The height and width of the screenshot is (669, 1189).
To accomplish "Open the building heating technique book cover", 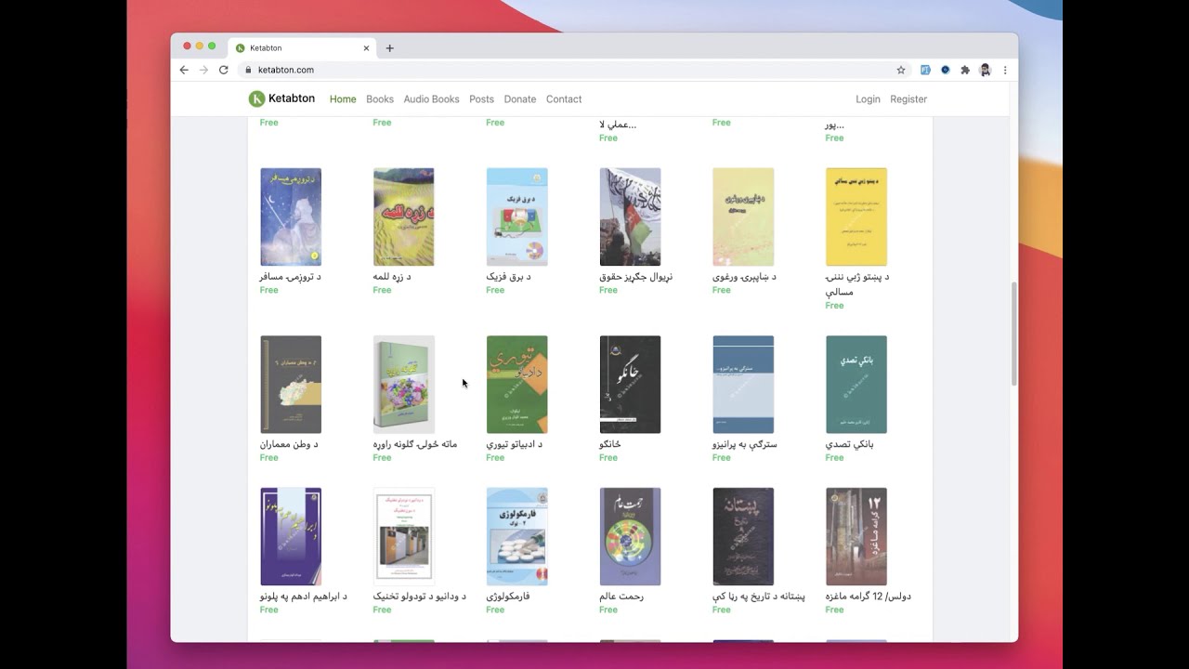I will [x=404, y=537].
